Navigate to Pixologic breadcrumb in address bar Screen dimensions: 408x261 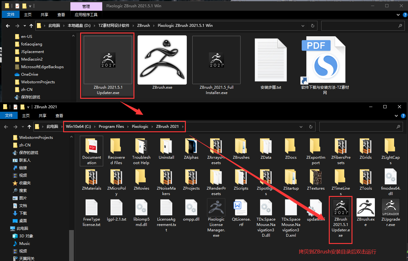coord(140,127)
